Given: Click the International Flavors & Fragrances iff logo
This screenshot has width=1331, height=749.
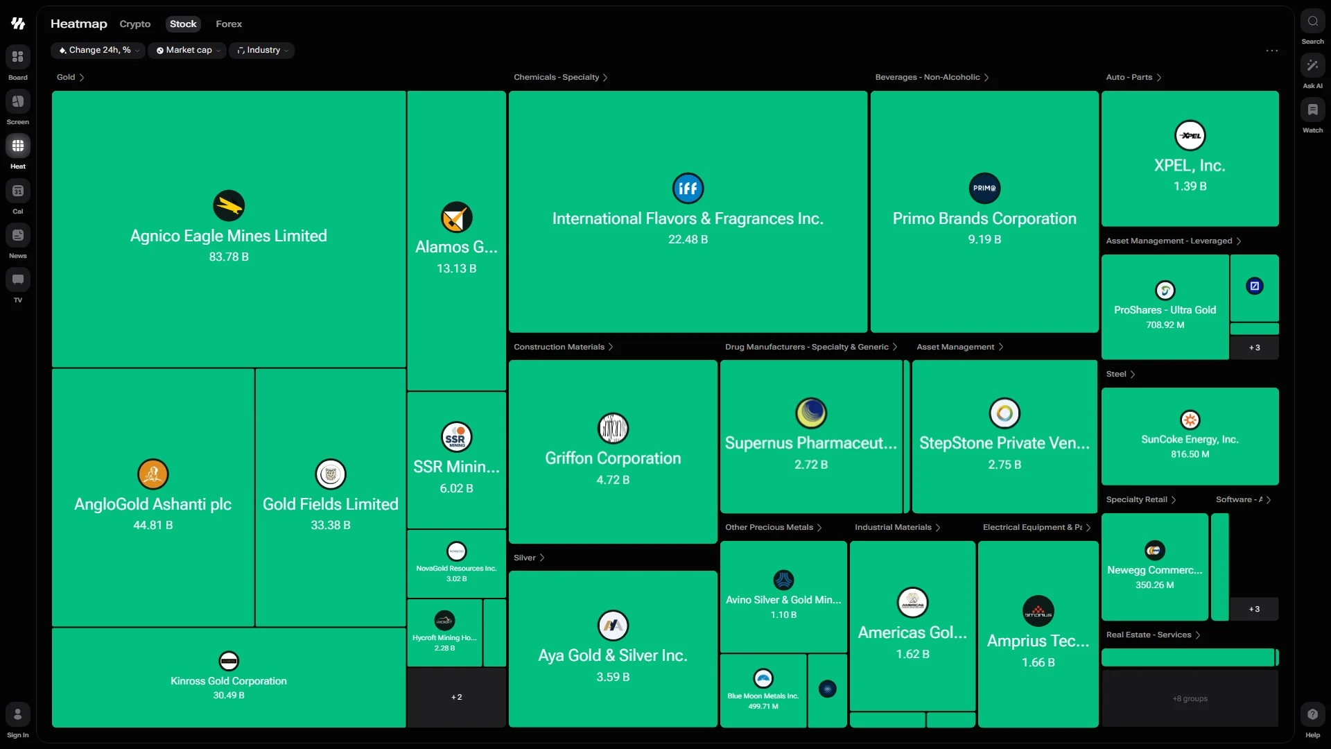Looking at the screenshot, I should [688, 189].
